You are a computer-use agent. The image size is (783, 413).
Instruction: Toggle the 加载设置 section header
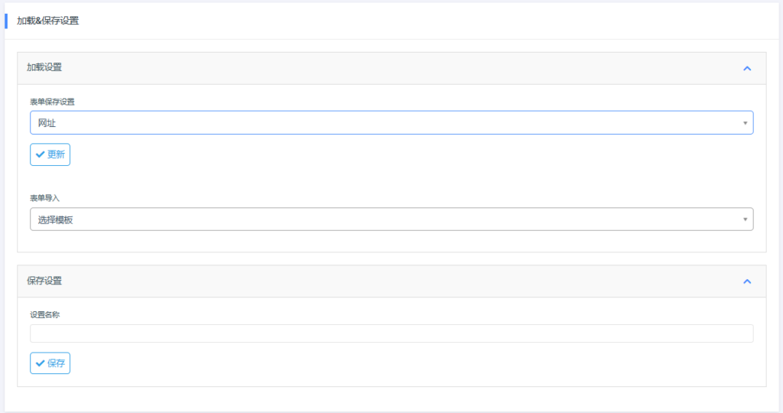[382, 68]
